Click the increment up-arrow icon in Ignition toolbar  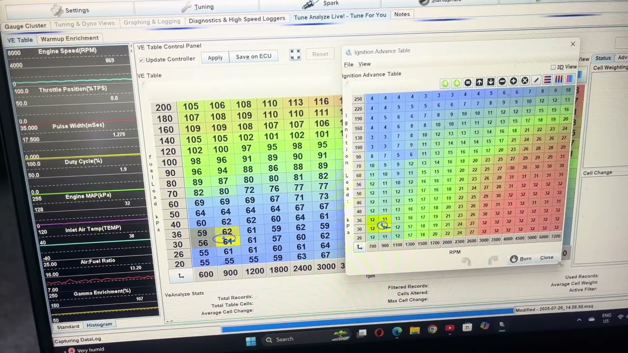(479, 82)
